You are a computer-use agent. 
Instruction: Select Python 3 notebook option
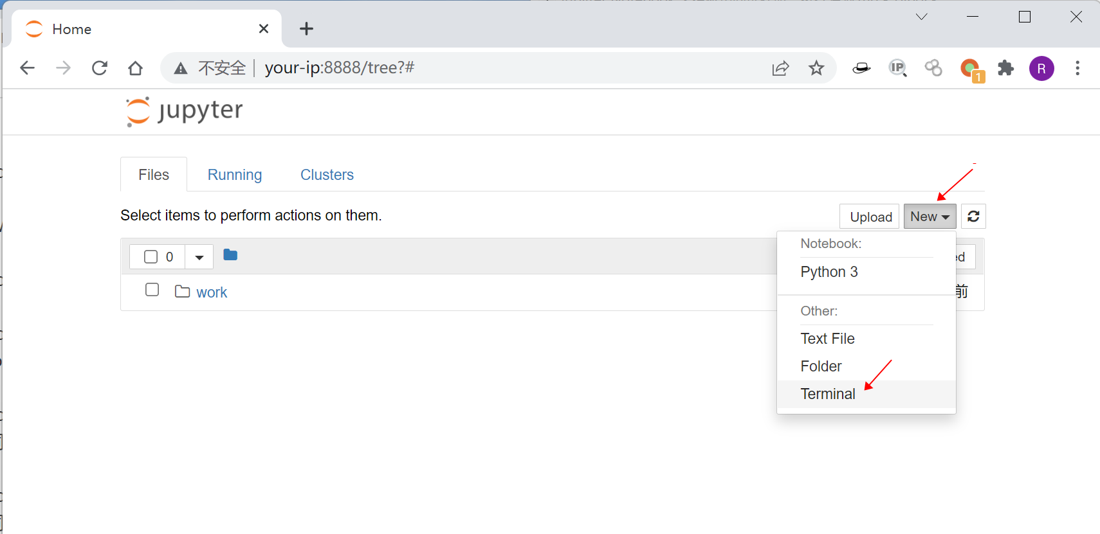coord(829,272)
